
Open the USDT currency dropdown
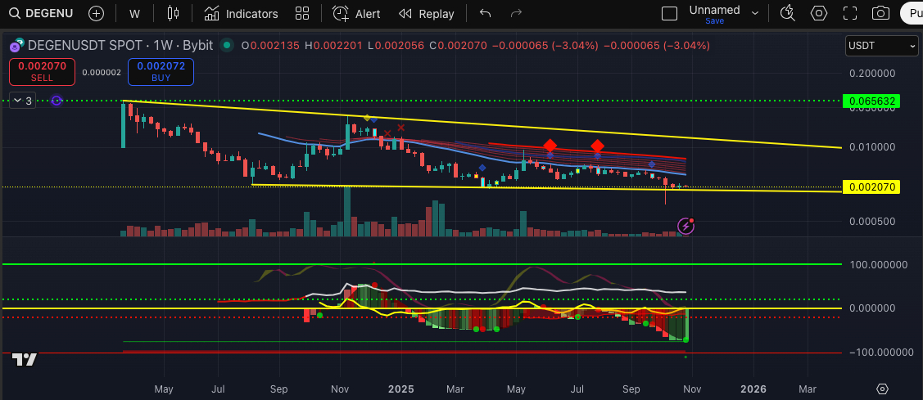pyautogui.click(x=882, y=45)
